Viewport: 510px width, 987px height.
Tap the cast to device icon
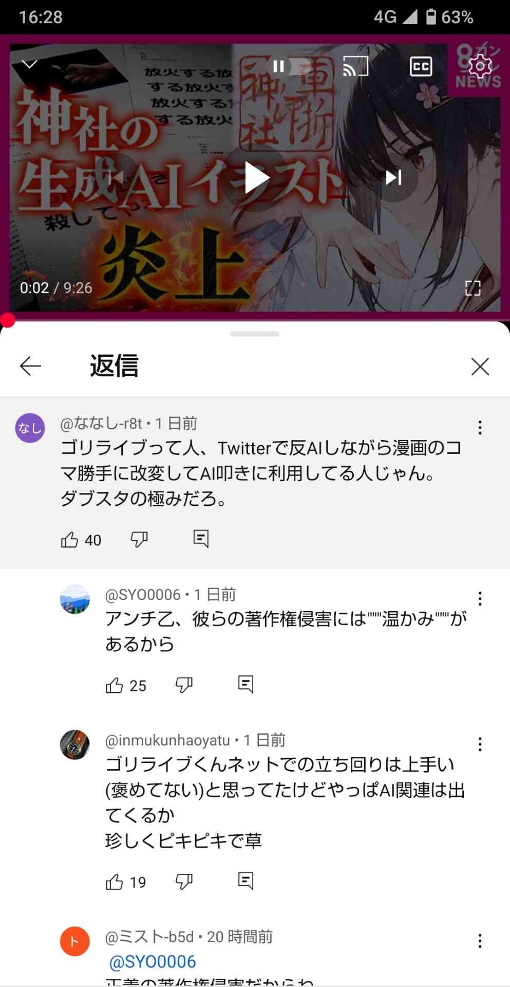coord(355,66)
